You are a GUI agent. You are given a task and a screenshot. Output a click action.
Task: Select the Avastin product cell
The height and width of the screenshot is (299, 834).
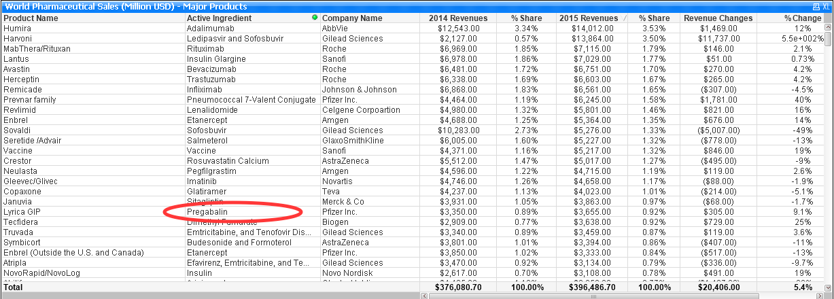tap(92, 69)
